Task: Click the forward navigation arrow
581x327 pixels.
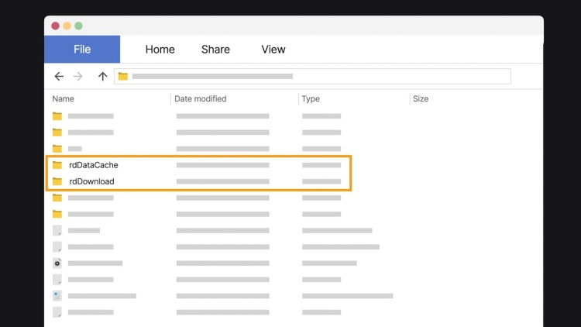Action: [77, 77]
